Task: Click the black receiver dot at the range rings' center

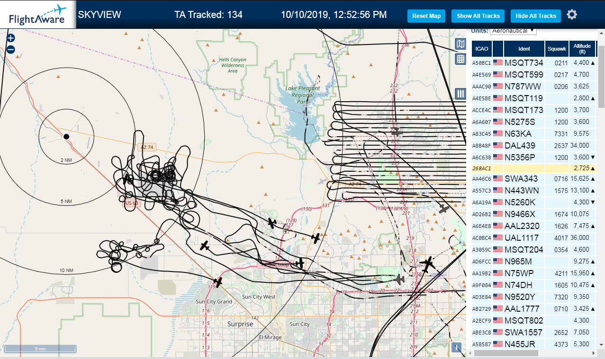Action: coord(66,137)
